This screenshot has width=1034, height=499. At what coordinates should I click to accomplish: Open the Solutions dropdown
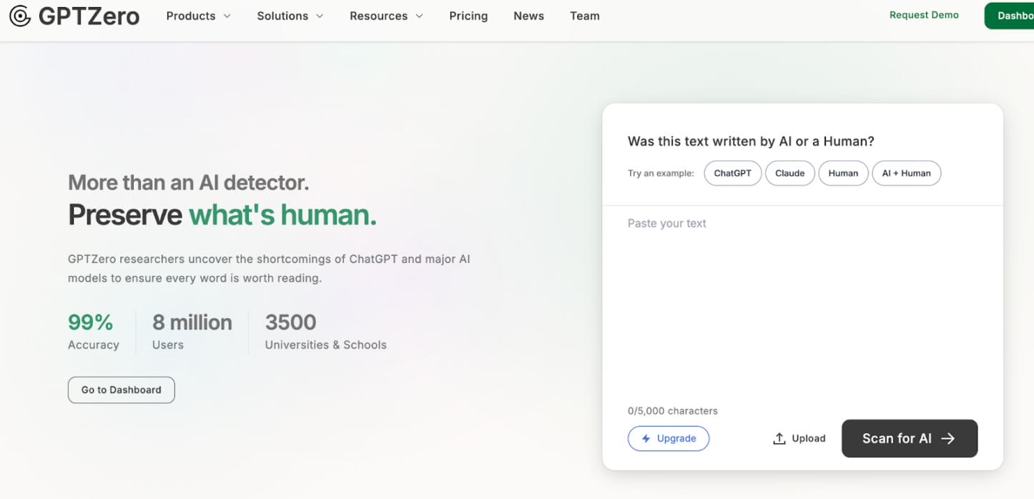tap(290, 15)
